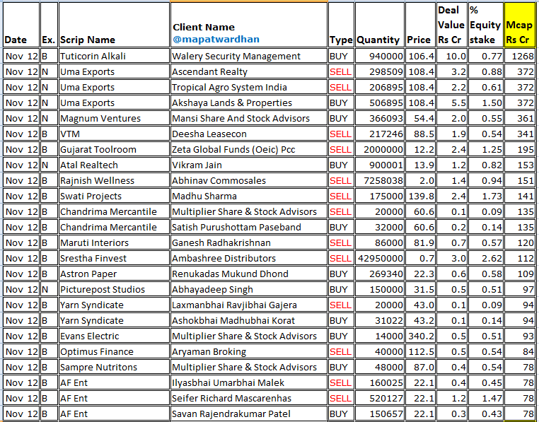The height and width of the screenshot is (422, 539).
Task: Click the @mapatwardhan handle in the header
Action: (x=216, y=39)
